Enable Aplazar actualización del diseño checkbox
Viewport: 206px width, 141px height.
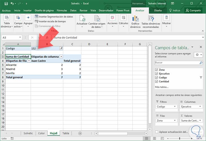point(157,132)
